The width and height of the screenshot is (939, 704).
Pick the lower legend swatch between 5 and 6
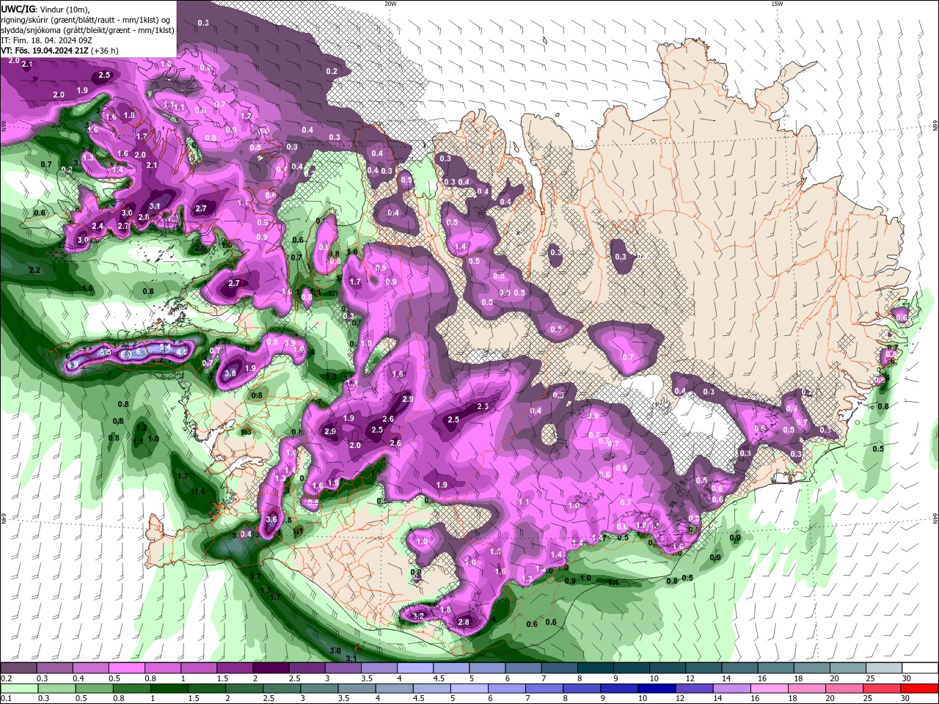[x=469, y=688]
